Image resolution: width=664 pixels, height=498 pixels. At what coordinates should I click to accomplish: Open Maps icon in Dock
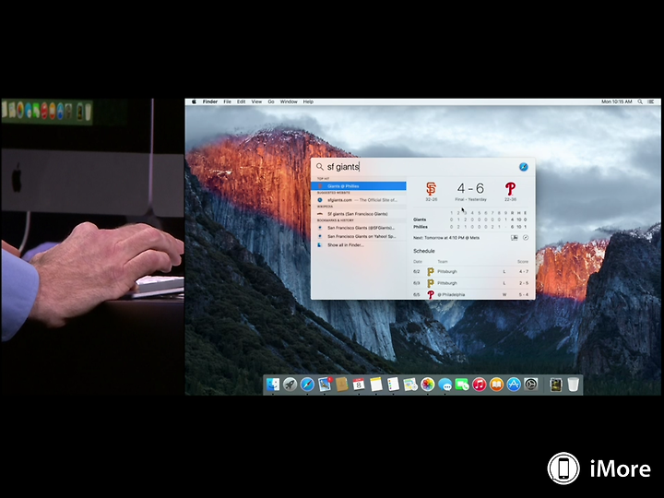[410, 385]
